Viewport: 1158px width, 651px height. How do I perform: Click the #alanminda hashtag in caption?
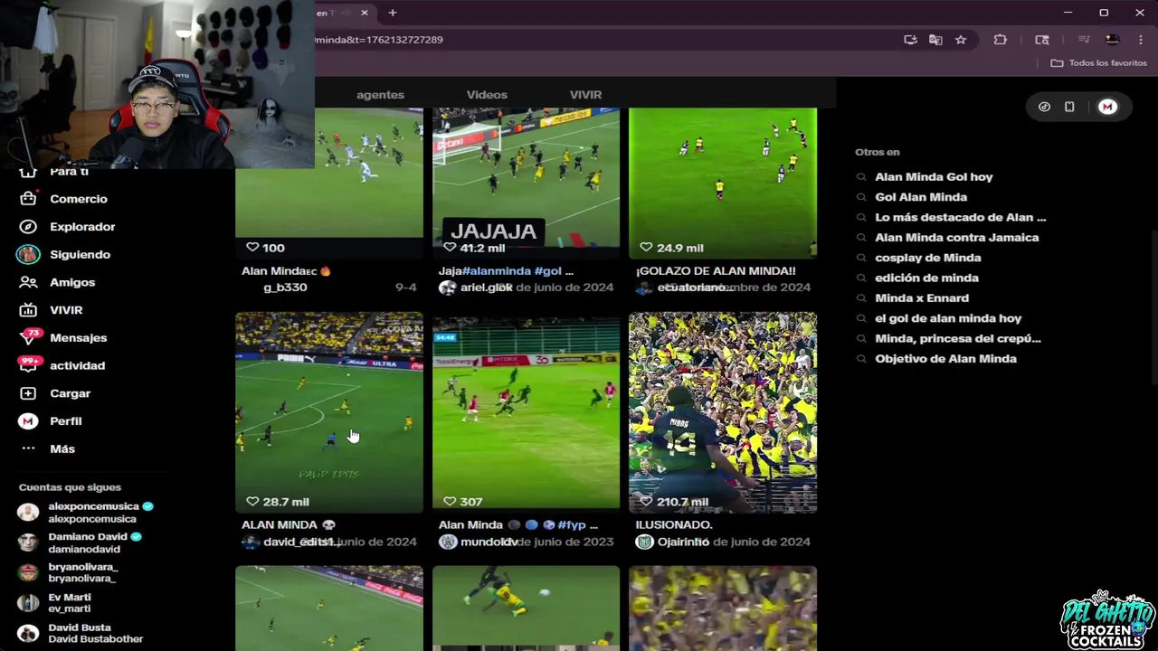pyautogui.click(x=497, y=271)
